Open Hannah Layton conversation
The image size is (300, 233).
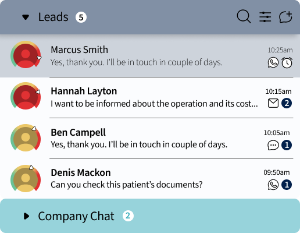pyautogui.click(x=150, y=97)
